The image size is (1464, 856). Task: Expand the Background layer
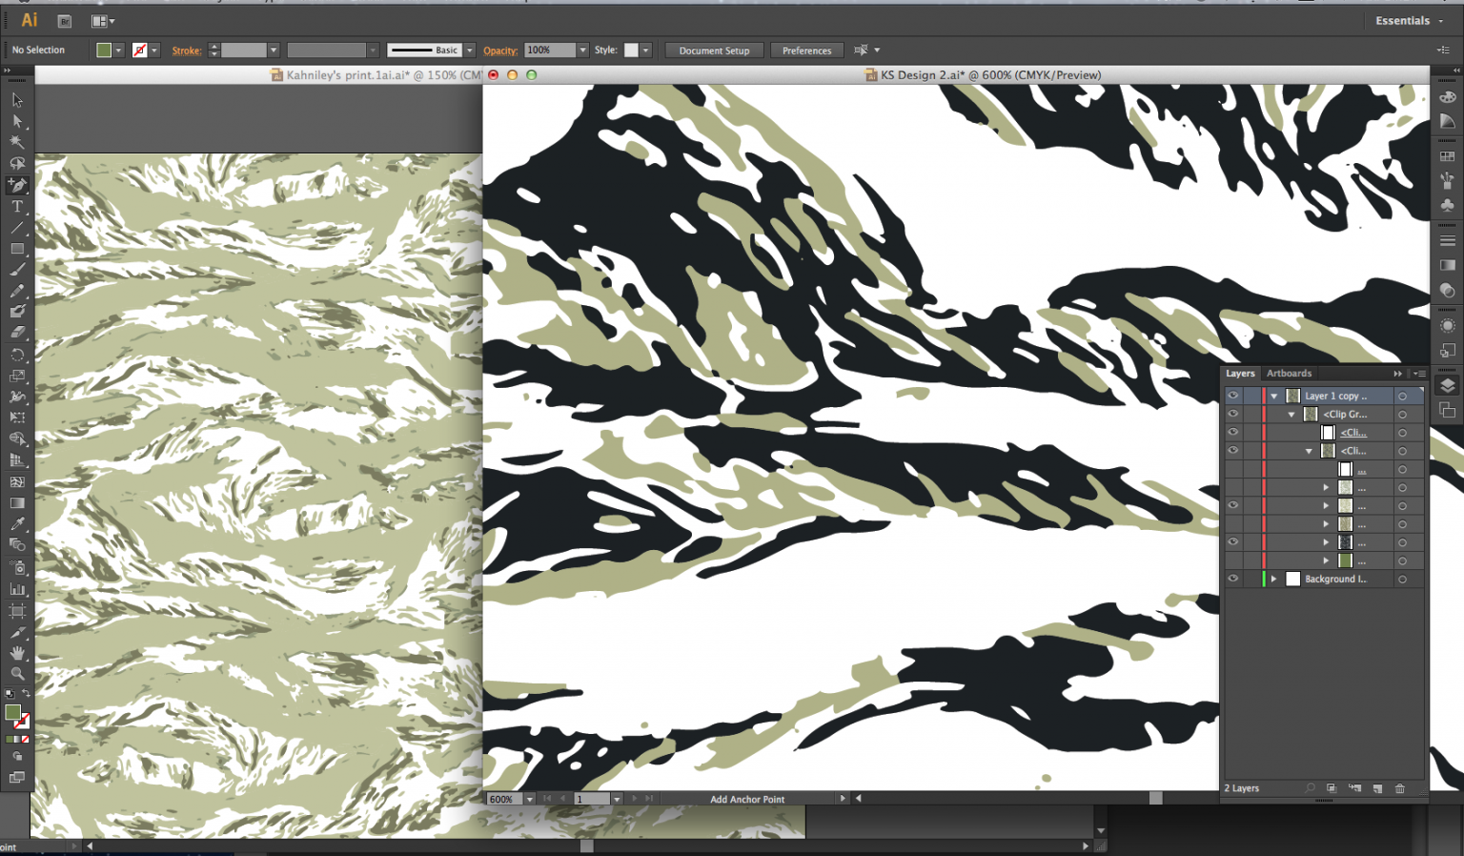[x=1274, y=579]
